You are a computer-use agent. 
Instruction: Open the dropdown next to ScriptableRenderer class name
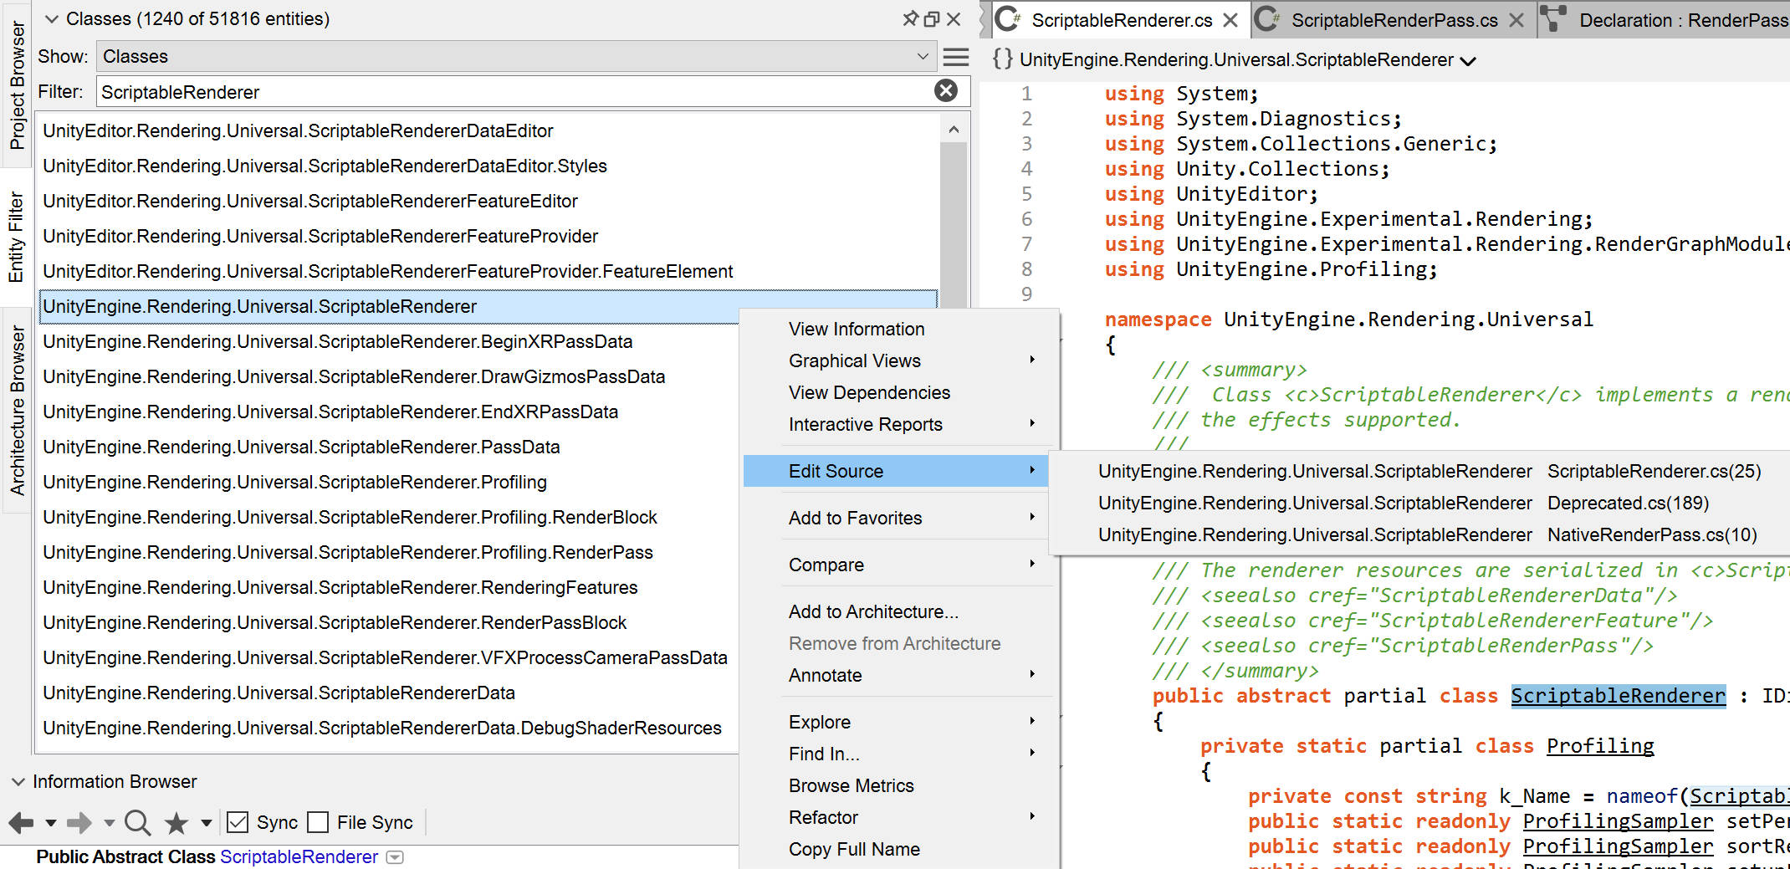(x=396, y=857)
